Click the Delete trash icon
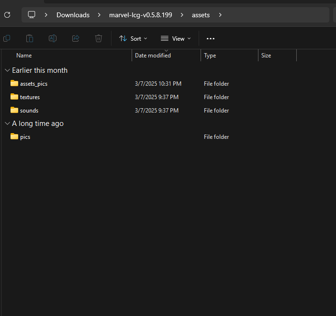The height and width of the screenshot is (316, 336). [99, 38]
